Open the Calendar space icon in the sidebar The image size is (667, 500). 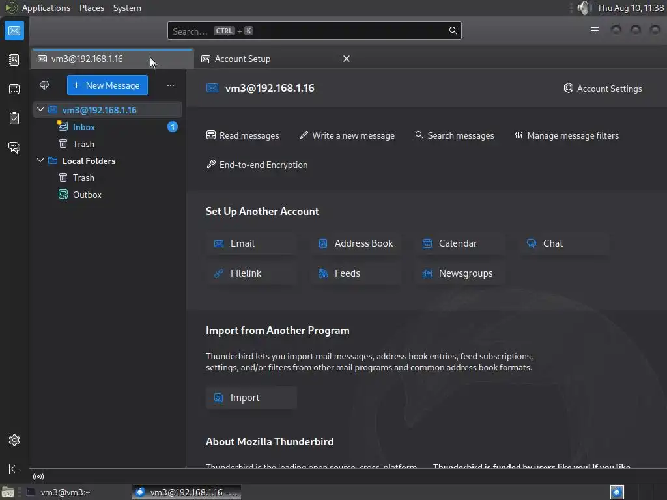tap(14, 89)
